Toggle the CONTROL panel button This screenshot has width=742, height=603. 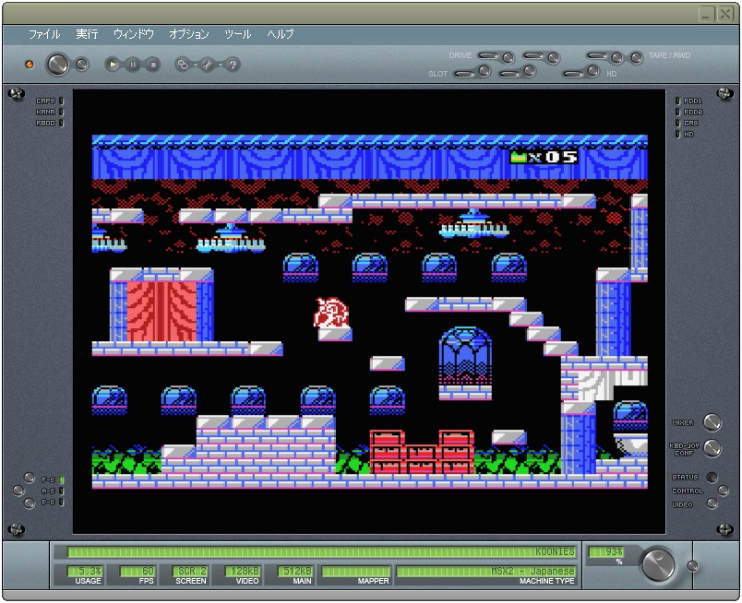click(723, 491)
